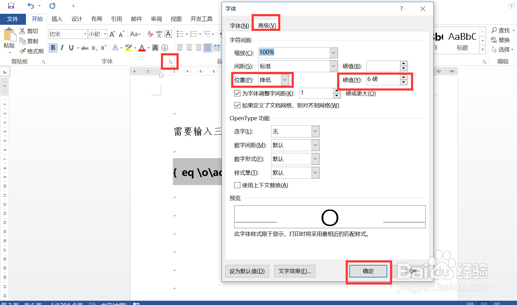The image size is (517, 305).
Task: Apply the Enclose Characters tool
Action: click(x=165, y=48)
